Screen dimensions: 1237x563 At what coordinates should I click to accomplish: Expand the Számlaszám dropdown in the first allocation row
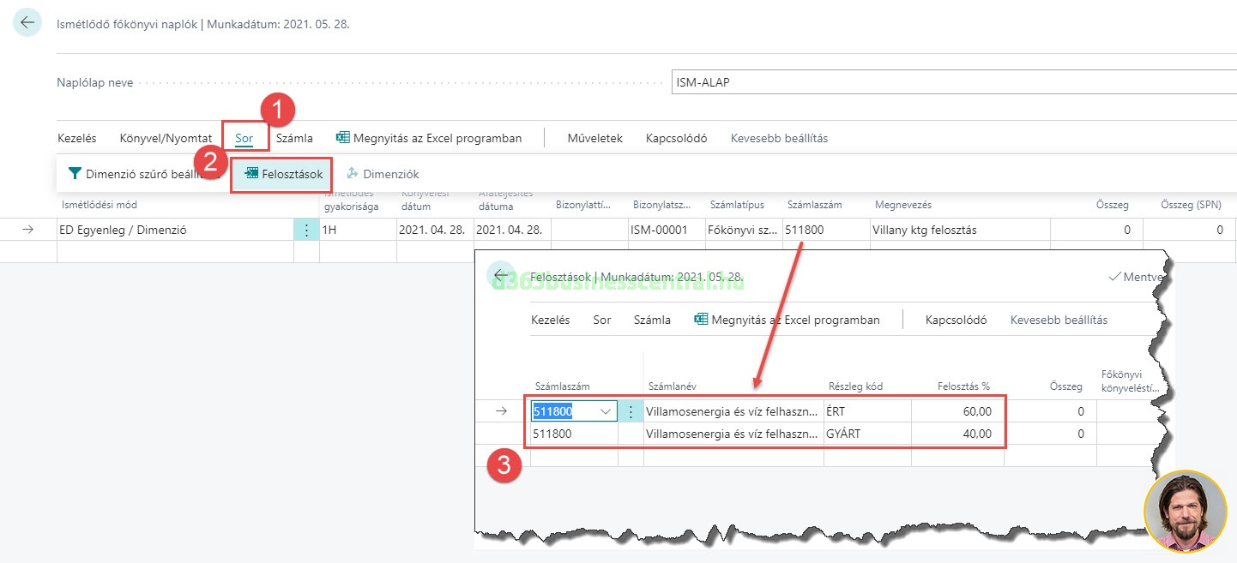pos(606,411)
